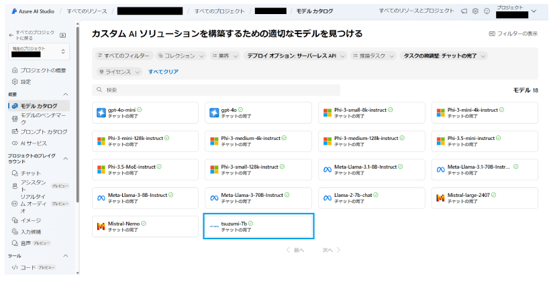
Task: Click the back arrow to all projects
Action: [11, 36]
